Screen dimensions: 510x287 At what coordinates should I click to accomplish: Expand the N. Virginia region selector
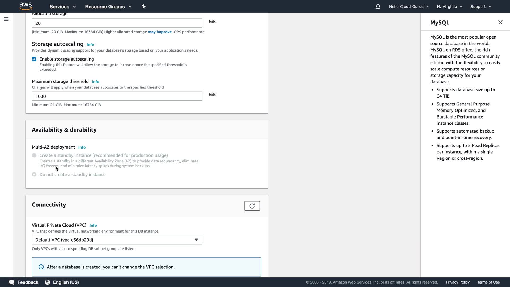tap(449, 7)
